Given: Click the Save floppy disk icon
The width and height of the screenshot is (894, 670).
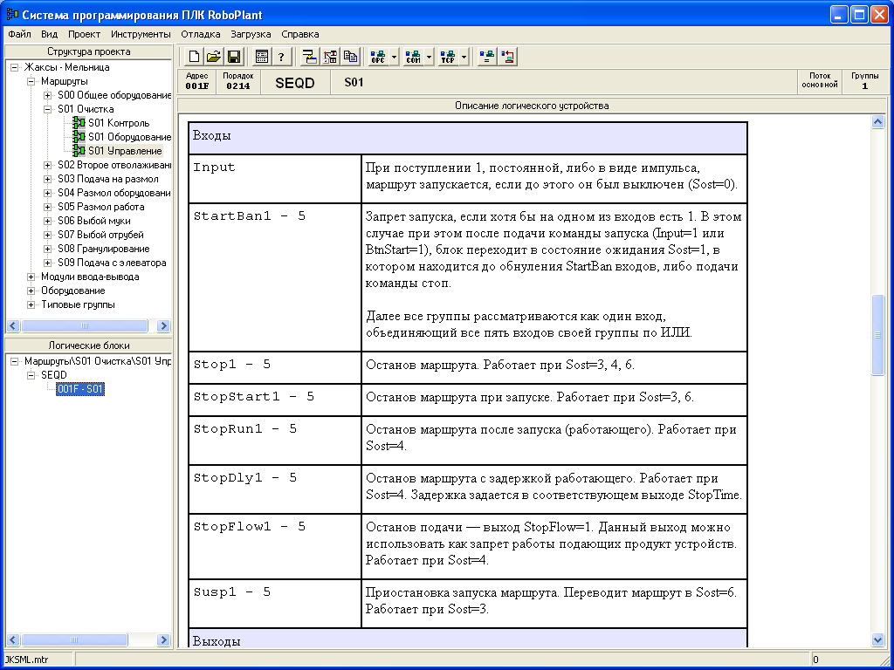Looking at the screenshot, I should (x=234, y=57).
